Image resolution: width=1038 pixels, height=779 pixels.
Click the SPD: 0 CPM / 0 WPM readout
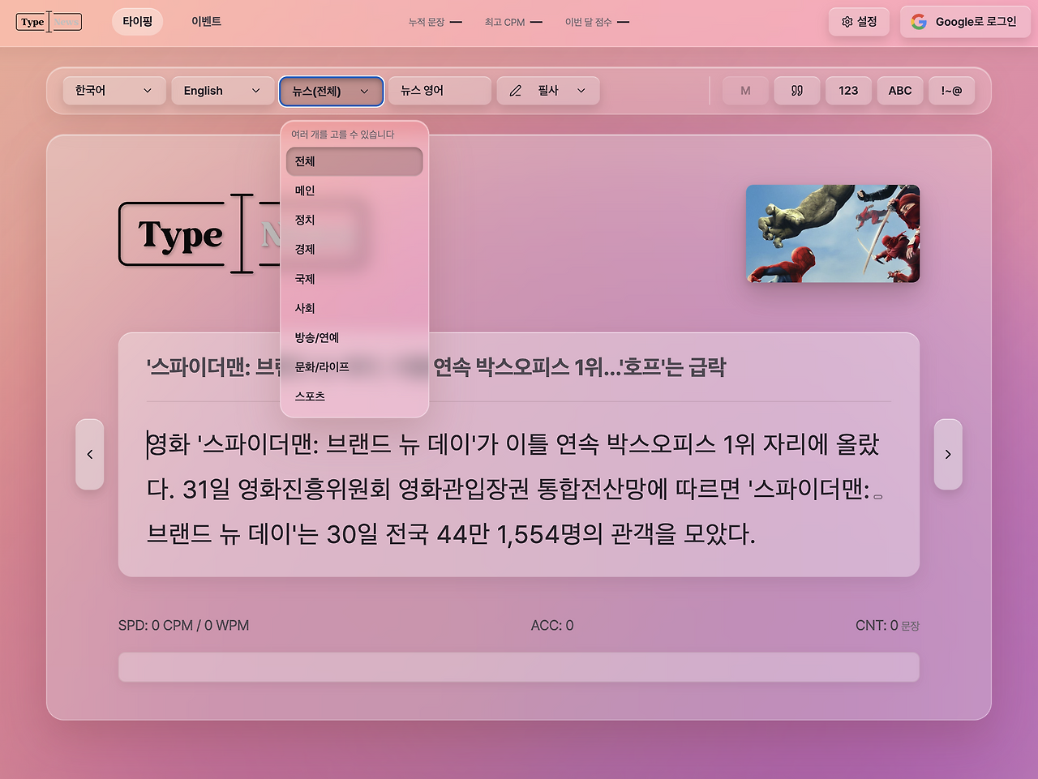click(x=184, y=626)
